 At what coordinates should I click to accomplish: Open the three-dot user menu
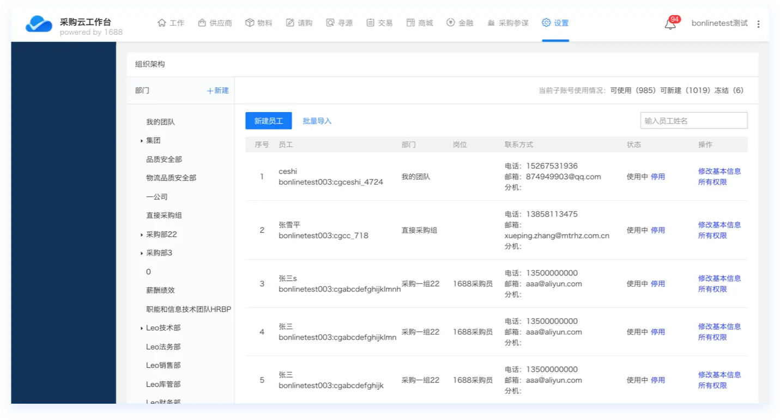[758, 24]
